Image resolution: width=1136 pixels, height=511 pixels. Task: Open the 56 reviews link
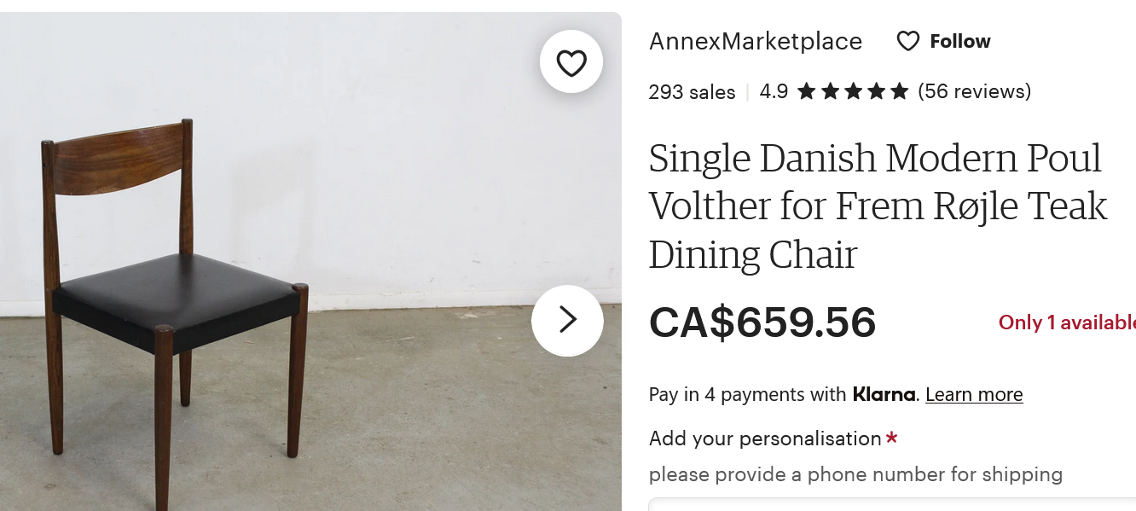pyautogui.click(x=974, y=91)
